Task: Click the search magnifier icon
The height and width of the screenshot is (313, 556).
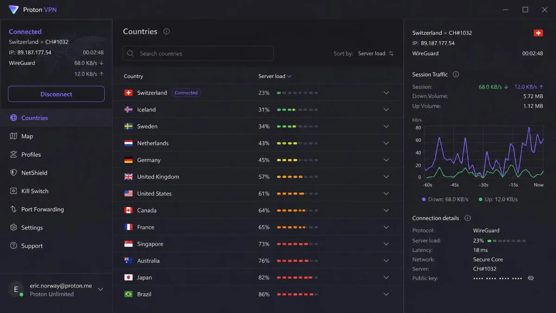Action: point(131,53)
